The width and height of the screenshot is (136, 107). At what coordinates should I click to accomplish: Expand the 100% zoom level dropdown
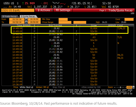click(133, 87)
